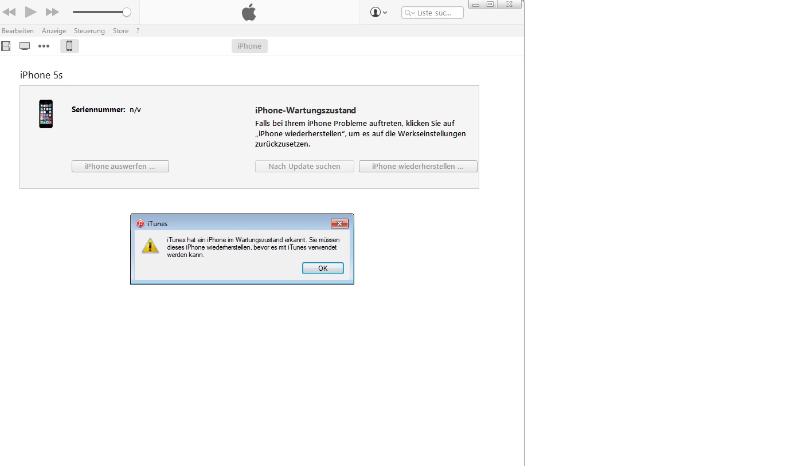The width and height of the screenshot is (798, 466).
Task: Click the iTunes icon in dialog title
Action: [140, 223]
